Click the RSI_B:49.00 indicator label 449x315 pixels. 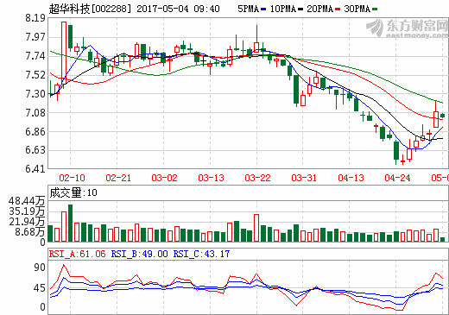[x=139, y=254]
